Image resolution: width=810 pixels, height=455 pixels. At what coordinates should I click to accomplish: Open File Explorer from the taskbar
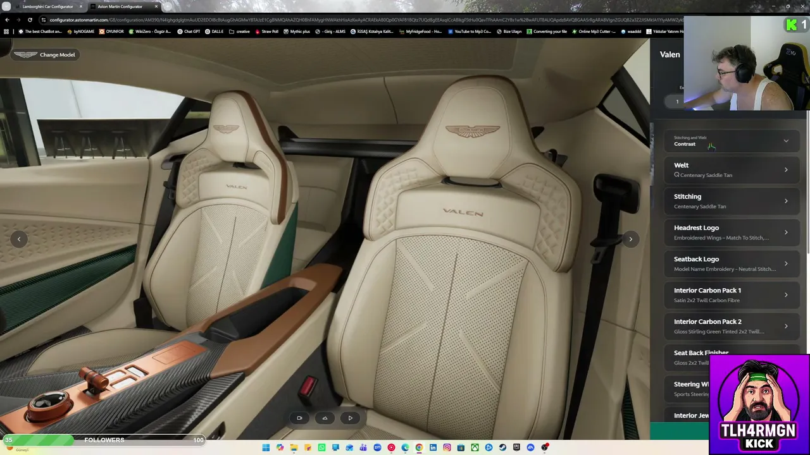294,448
